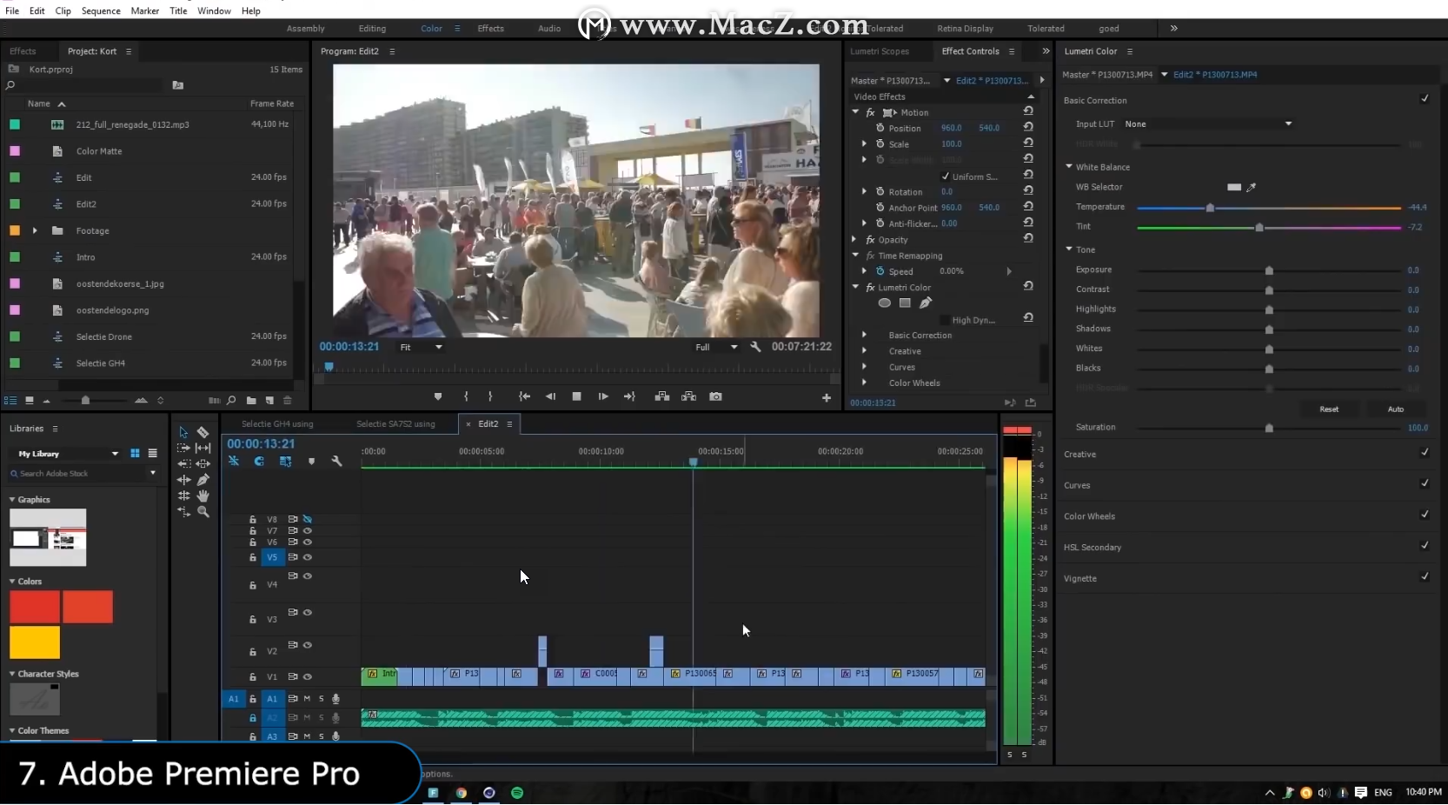Toggle lock on track V3

253,620
